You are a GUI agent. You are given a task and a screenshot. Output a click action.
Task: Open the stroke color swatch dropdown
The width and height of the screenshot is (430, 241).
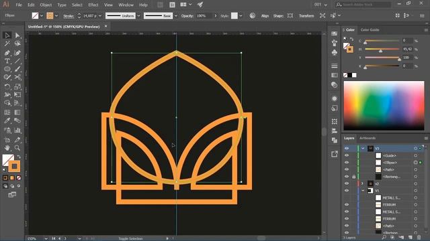(56, 16)
